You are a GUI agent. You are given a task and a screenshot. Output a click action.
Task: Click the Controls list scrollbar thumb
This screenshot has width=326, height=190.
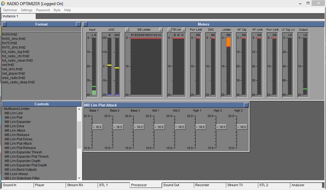79,134
